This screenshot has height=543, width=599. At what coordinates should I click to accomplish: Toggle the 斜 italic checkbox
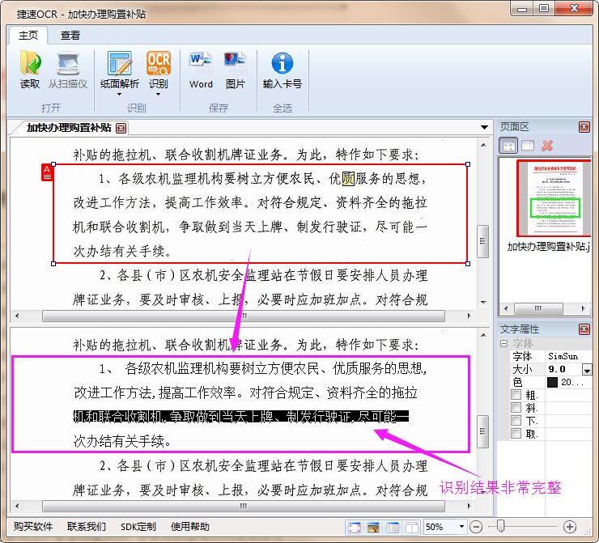click(516, 407)
